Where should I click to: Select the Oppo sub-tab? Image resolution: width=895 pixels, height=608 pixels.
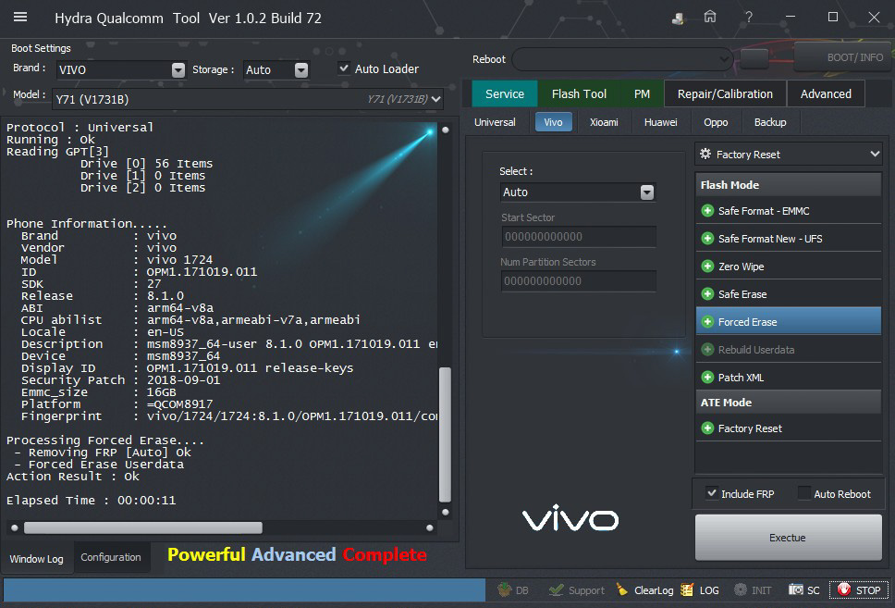(x=716, y=122)
